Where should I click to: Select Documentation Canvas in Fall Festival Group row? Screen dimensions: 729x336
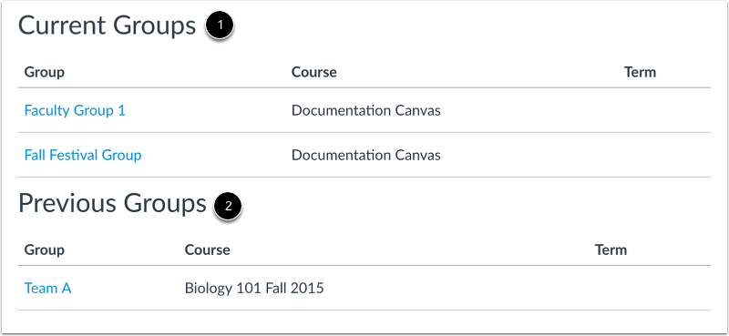point(366,155)
